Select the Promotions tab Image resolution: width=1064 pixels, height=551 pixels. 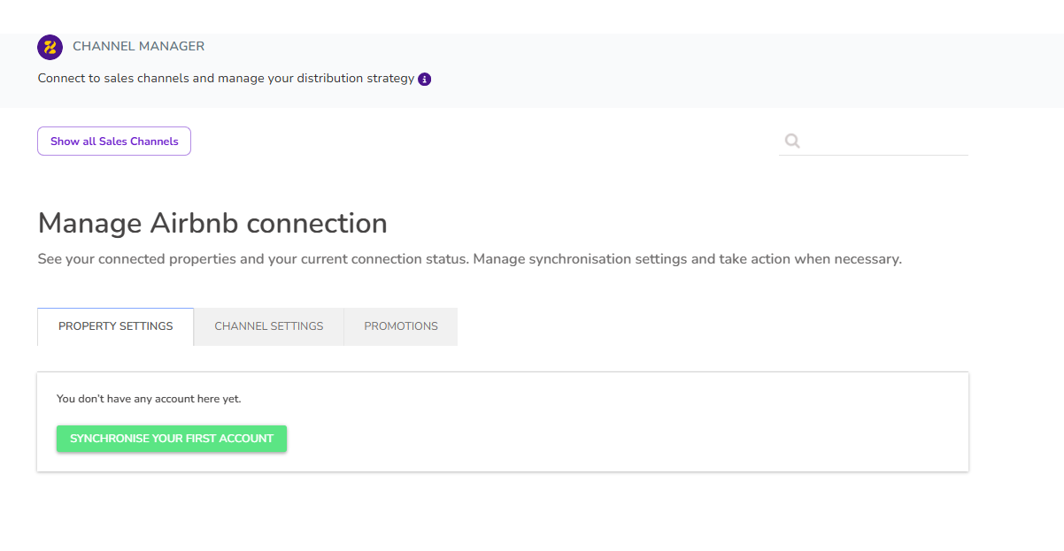401,326
